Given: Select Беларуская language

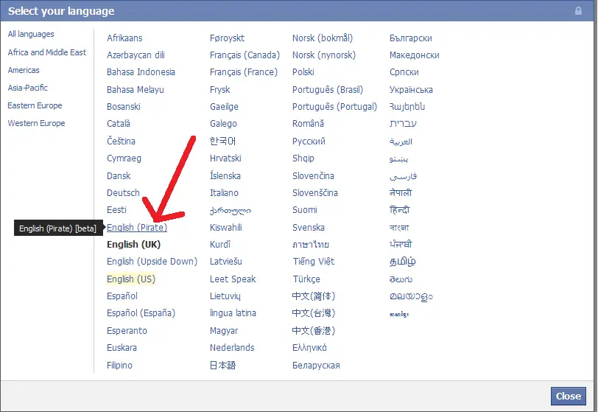Looking at the screenshot, I should coord(316,366).
